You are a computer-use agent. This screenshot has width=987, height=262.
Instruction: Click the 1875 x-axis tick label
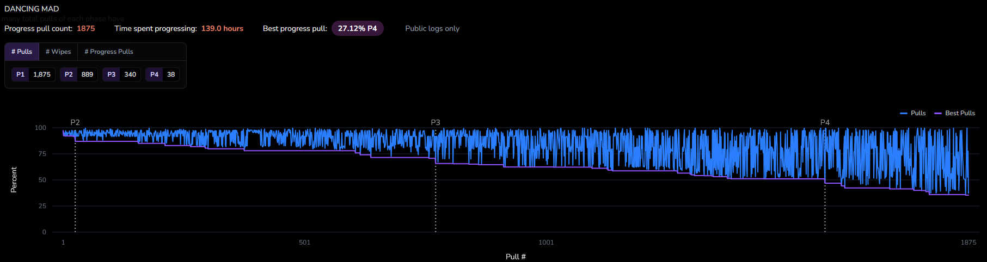pos(968,242)
